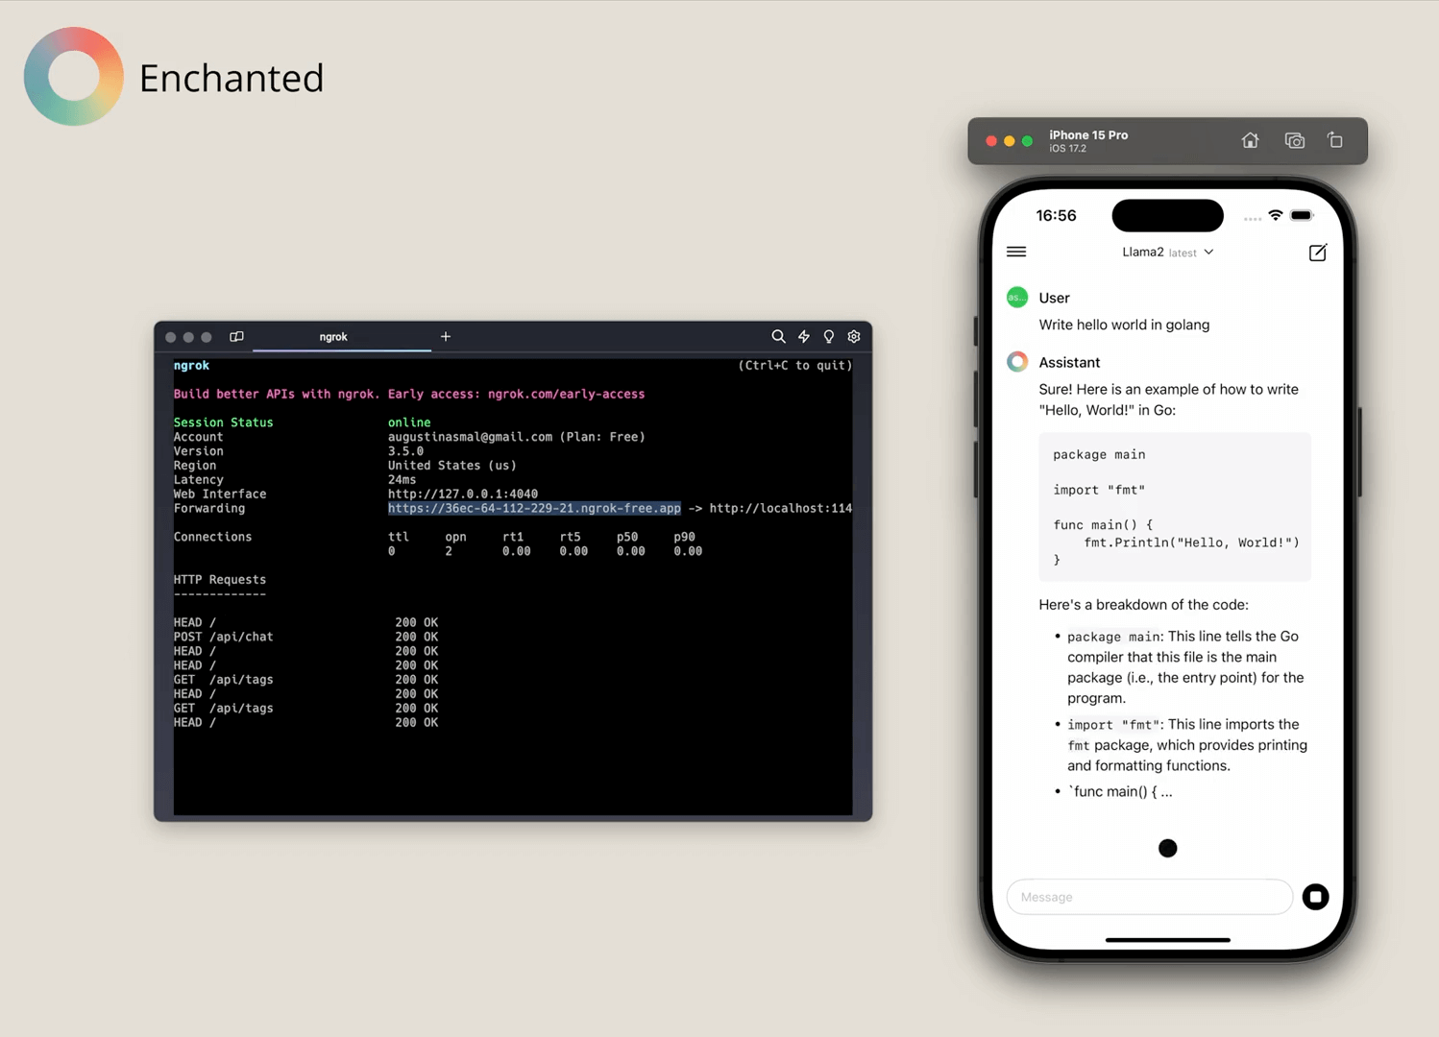Viewport: 1439px width, 1037px height.
Task: Focus the Message input field
Action: coord(1150,897)
